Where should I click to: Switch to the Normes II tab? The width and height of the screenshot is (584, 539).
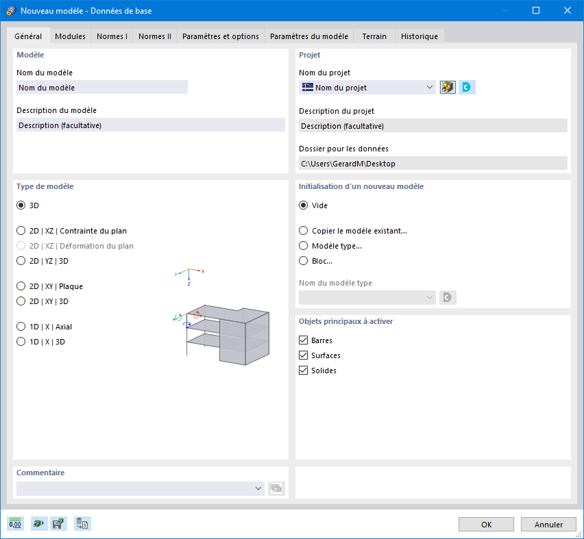(x=155, y=36)
